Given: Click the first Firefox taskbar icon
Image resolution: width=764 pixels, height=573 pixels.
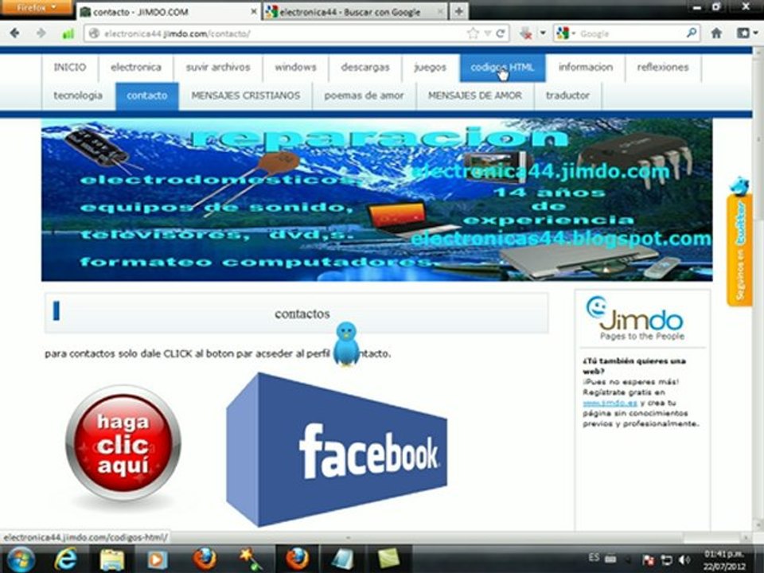Looking at the screenshot, I should click(205, 559).
